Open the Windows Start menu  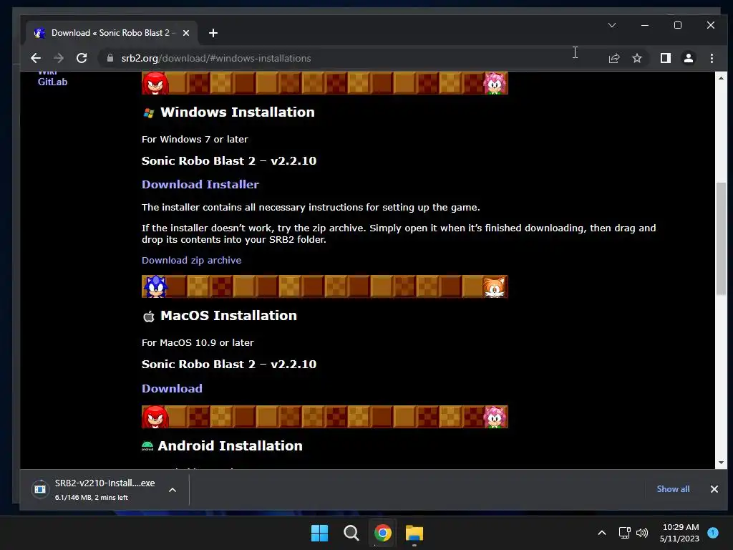pyautogui.click(x=320, y=533)
